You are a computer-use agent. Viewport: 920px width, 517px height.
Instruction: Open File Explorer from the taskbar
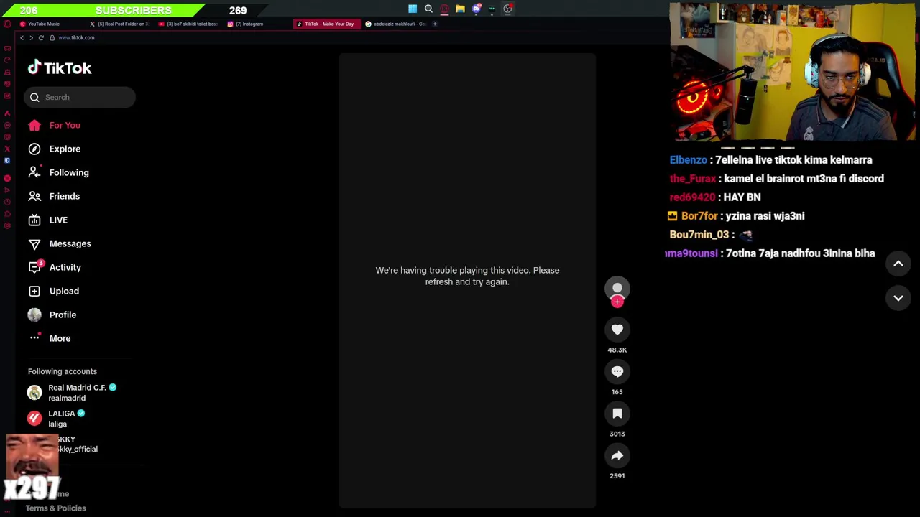coord(460,9)
